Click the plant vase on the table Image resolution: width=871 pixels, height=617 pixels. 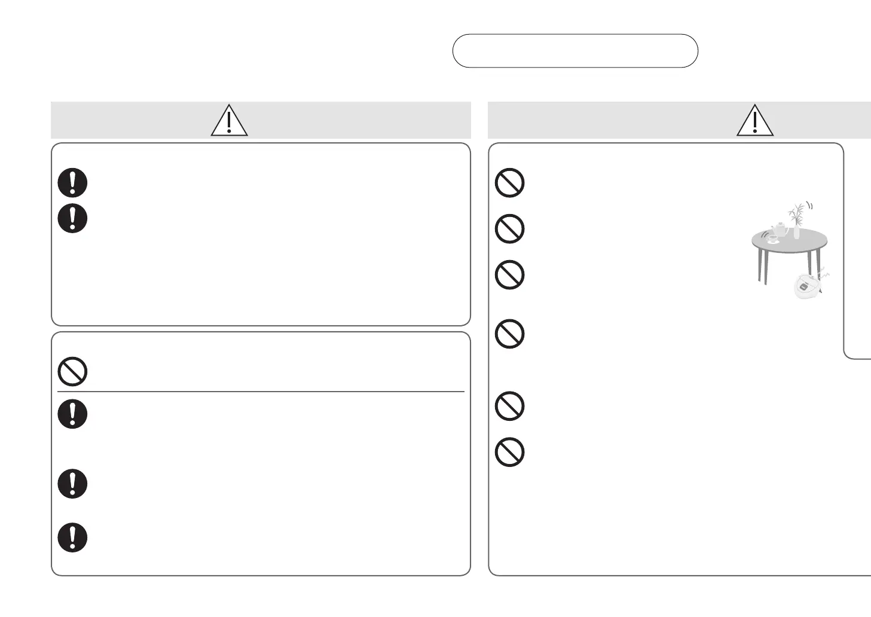796,222
